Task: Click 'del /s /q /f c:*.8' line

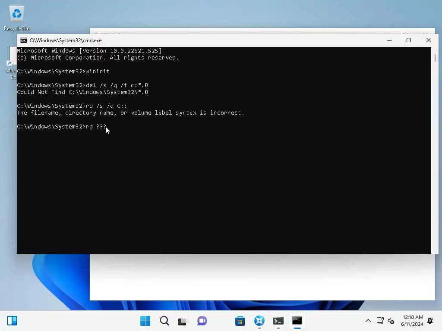Action: coord(82,85)
